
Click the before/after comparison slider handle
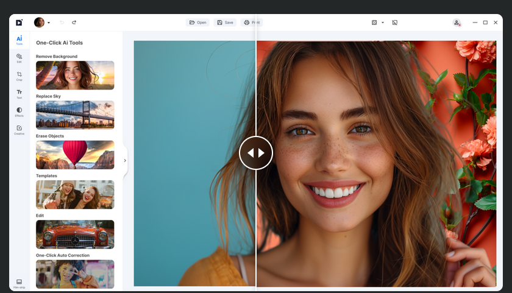point(256,152)
